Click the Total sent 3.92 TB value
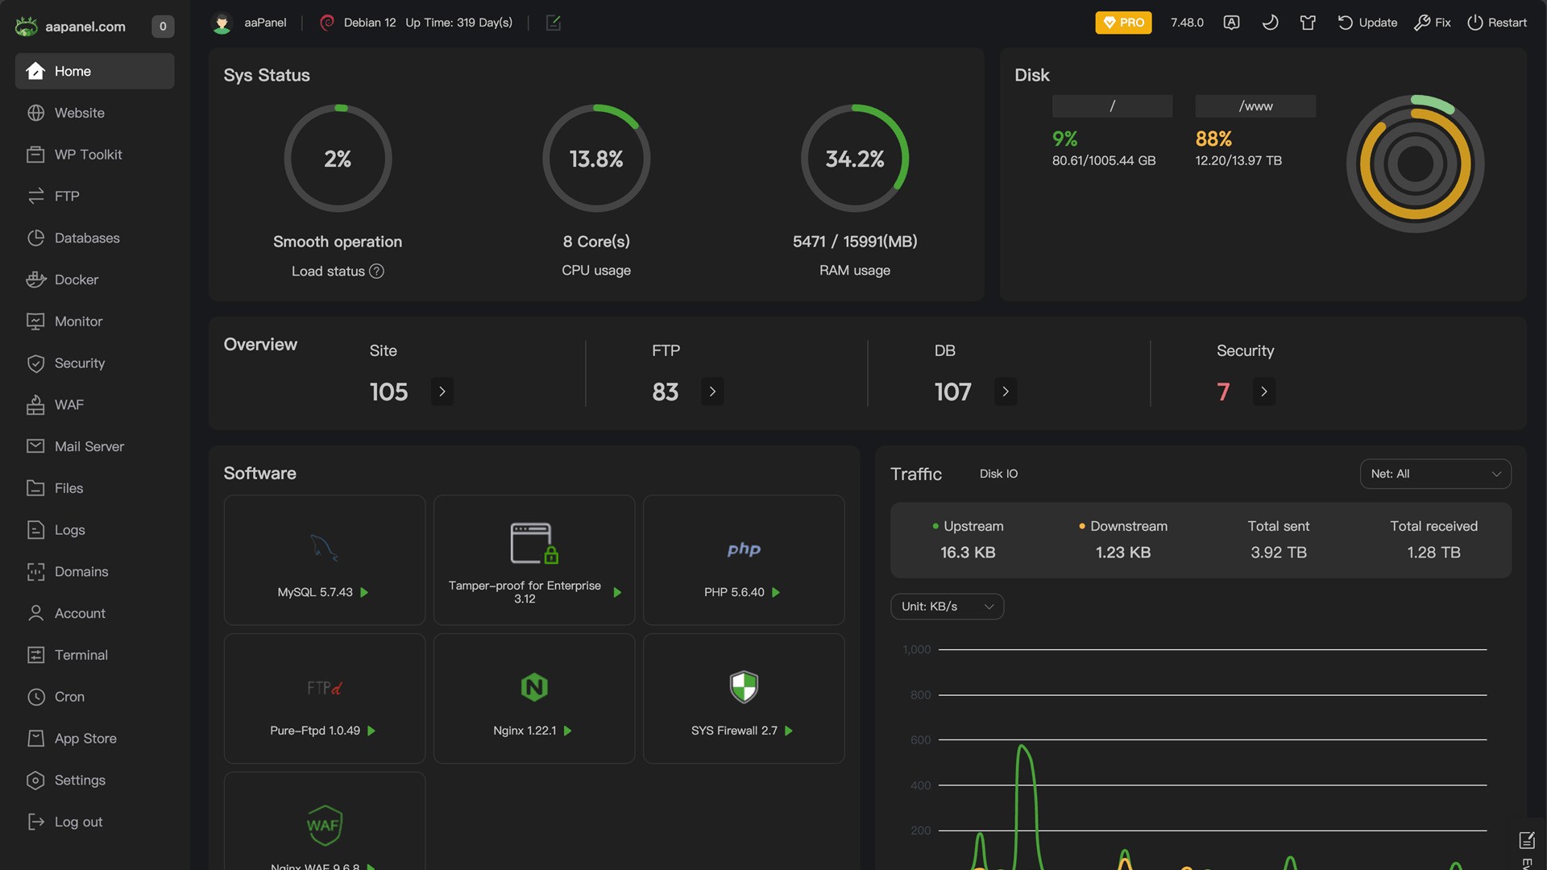This screenshot has height=870, width=1547. coord(1279,553)
